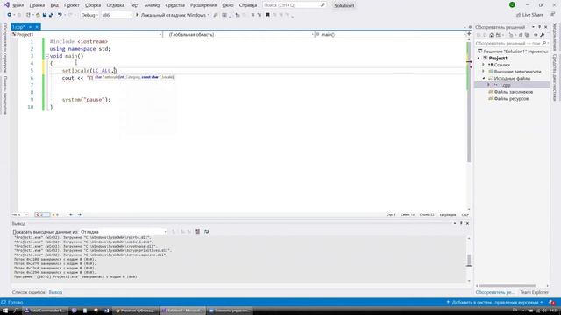
Task: Click the taskbar search icon
Action: 16,311
